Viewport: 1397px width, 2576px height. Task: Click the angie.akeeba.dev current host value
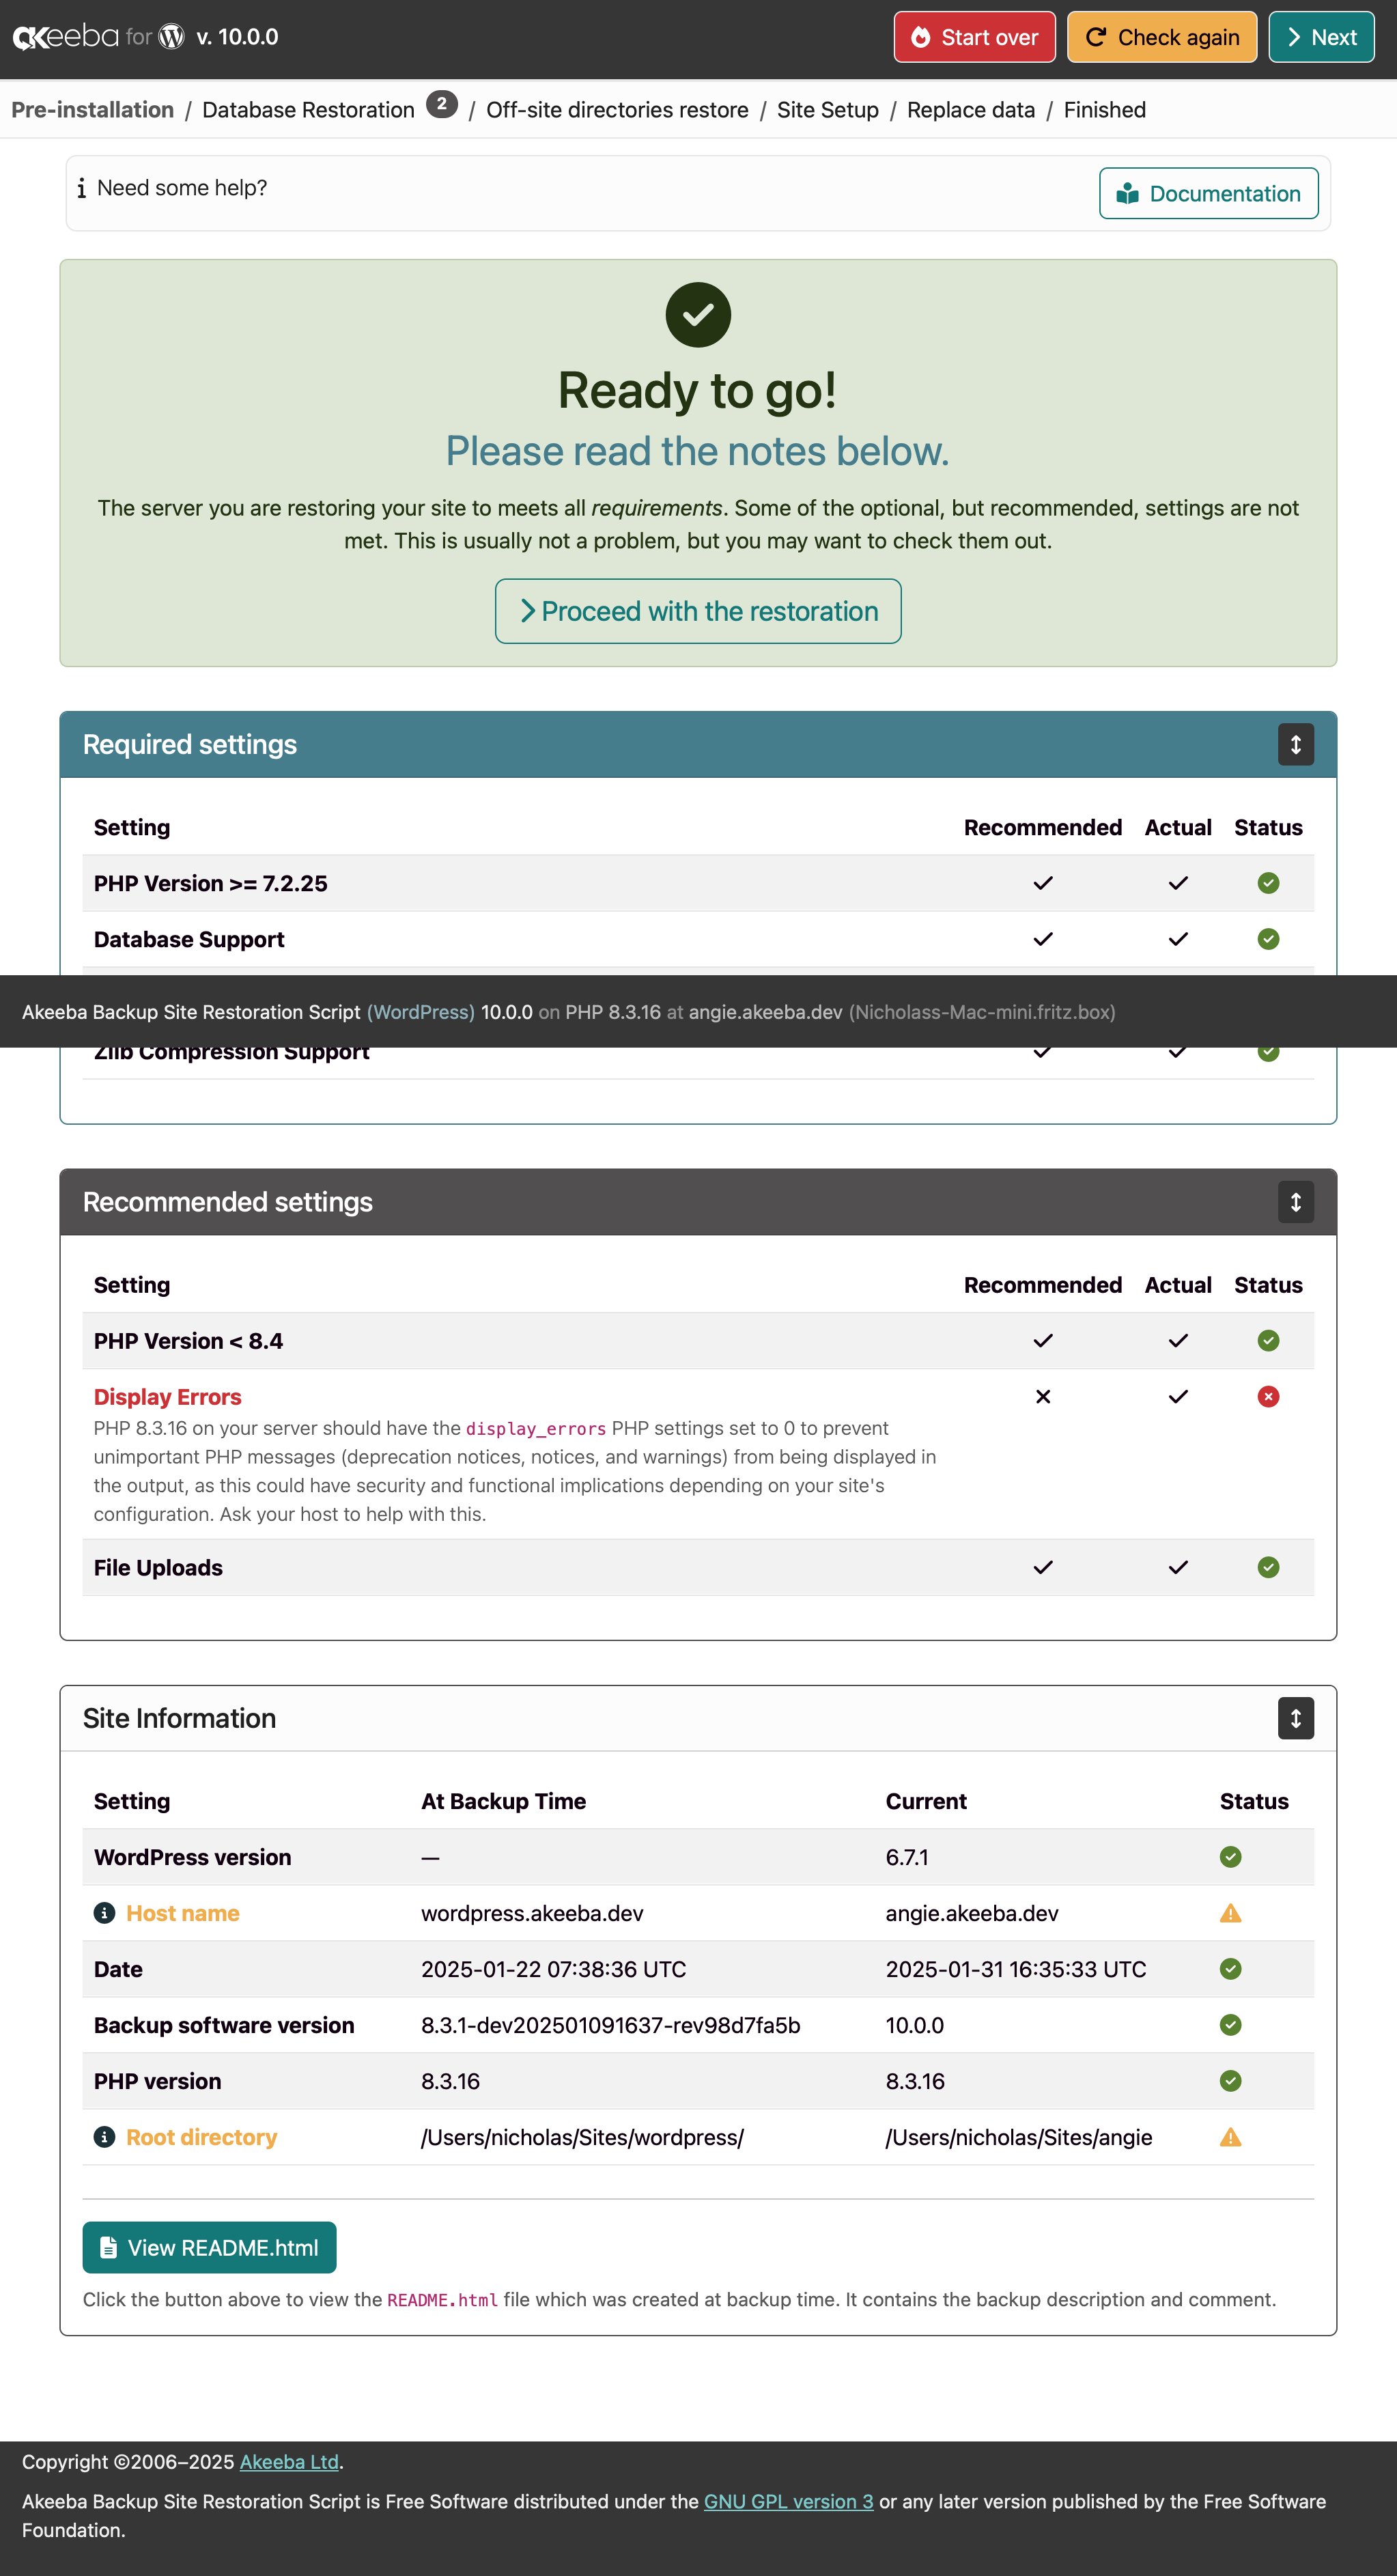972,1913
